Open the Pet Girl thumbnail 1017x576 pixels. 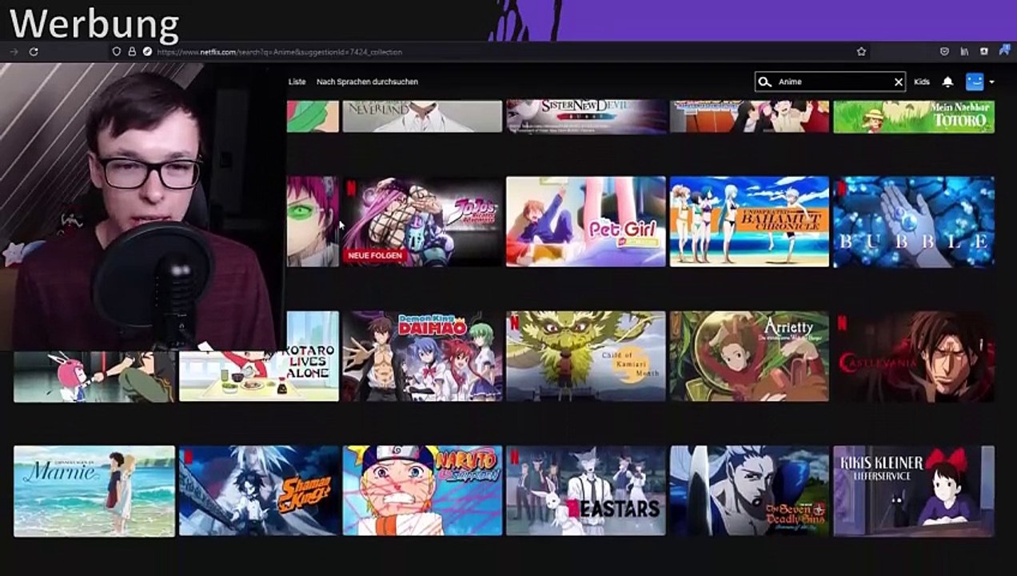click(x=585, y=222)
